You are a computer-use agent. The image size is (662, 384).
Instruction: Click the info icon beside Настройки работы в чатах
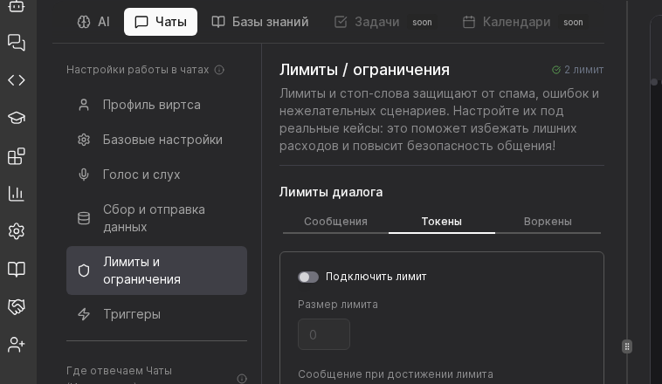[x=219, y=70]
